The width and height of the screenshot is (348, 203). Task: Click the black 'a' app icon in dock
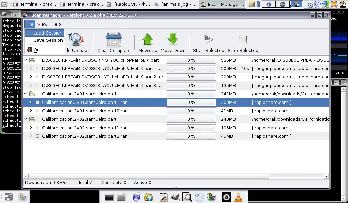[x=226, y=197]
